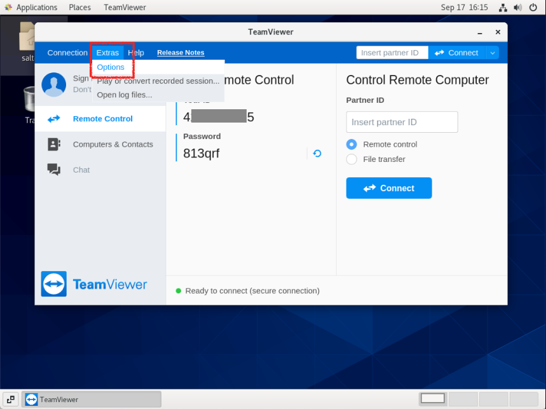The image size is (546, 409).
Task: Open the Places menu in top panel
Action: [79, 8]
